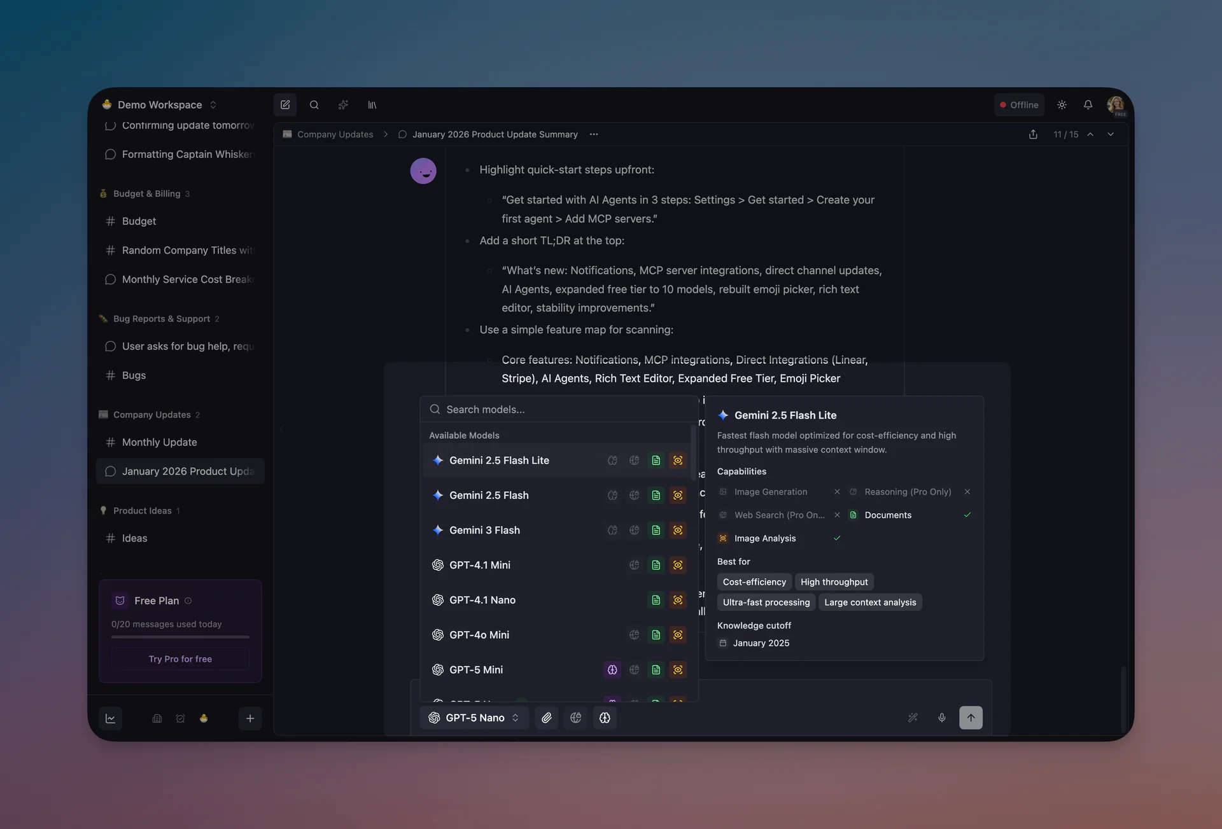The width and height of the screenshot is (1222, 829).
Task: Click the info icon next to Free Plan
Action: click(188, 601)
